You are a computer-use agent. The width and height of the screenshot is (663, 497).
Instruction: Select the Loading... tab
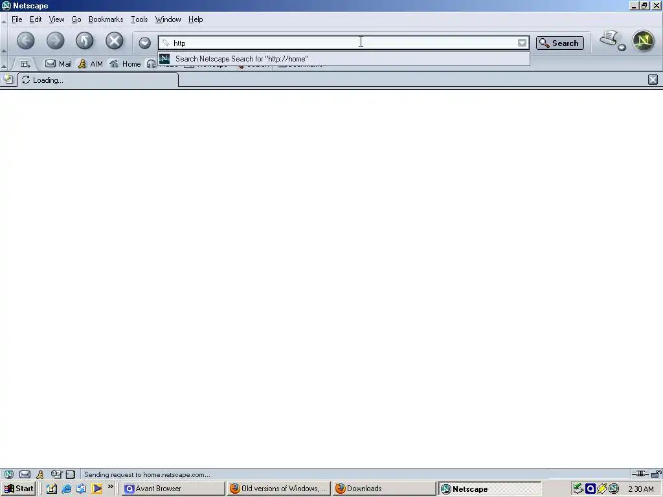[x=98, y=80]
